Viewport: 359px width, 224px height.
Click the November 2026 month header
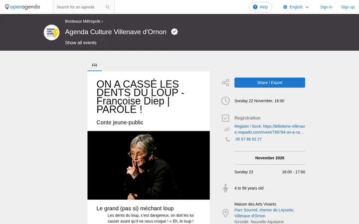click(x=269, y=158)
